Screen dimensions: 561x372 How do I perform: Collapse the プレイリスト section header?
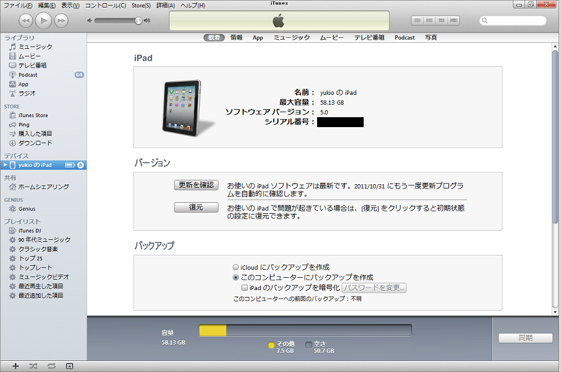22,221
